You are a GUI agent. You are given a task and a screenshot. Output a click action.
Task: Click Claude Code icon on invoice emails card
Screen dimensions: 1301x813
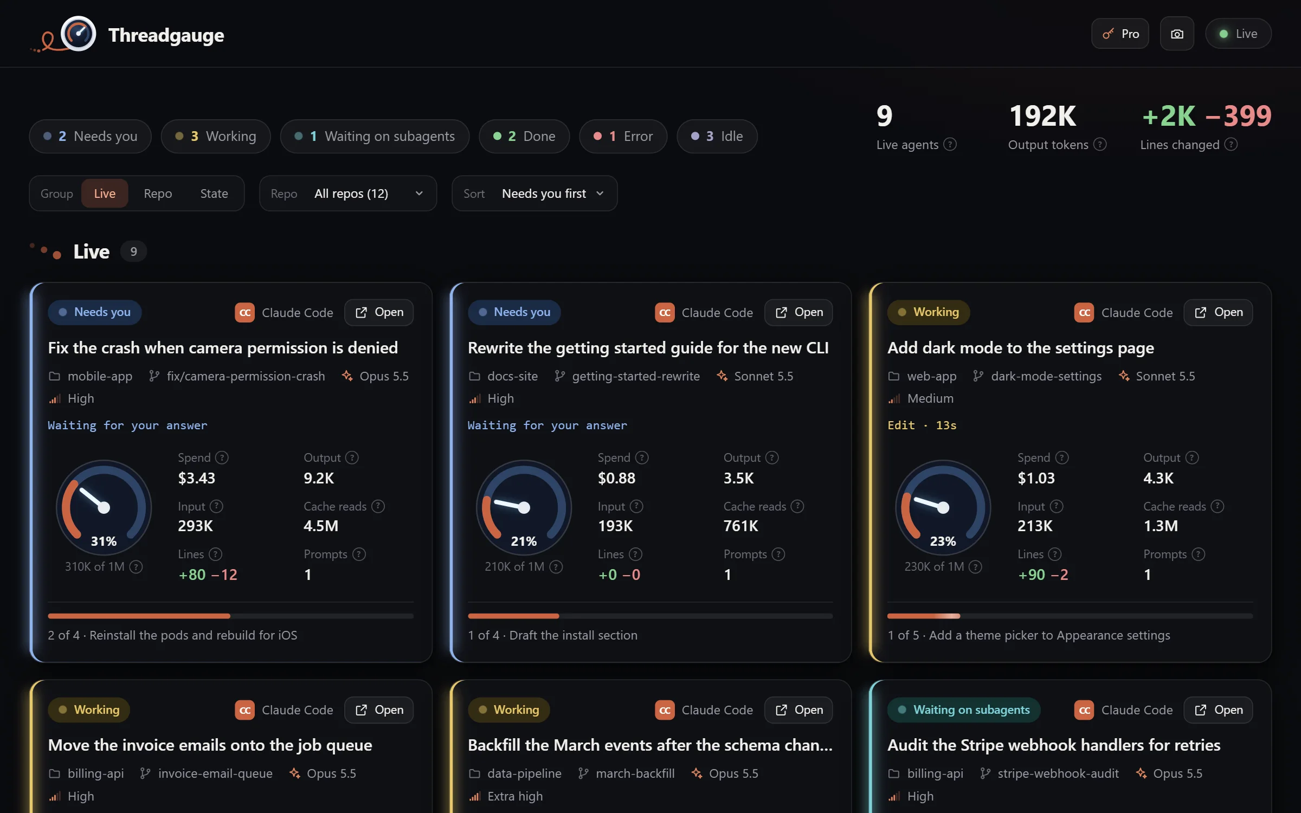click(244, 710)
